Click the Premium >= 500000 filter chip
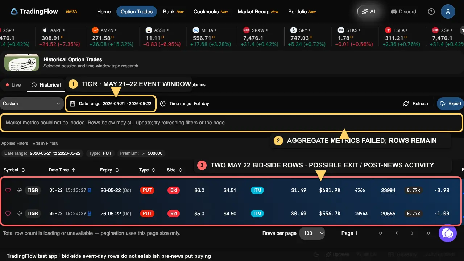 141,153
